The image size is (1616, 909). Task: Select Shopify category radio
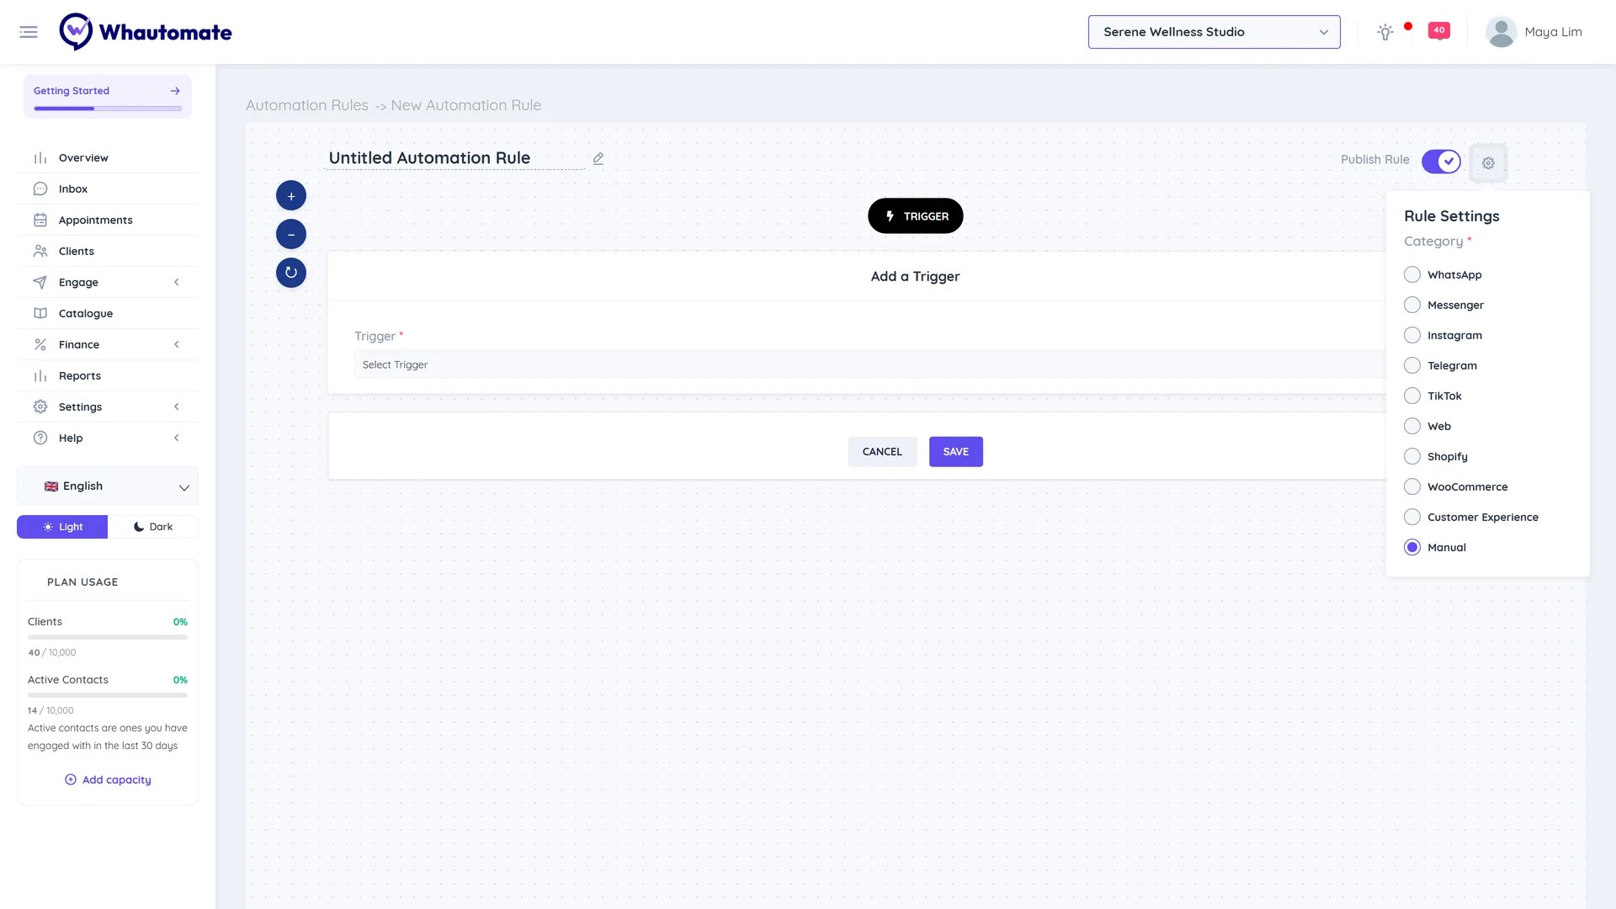pos(1412,457)
